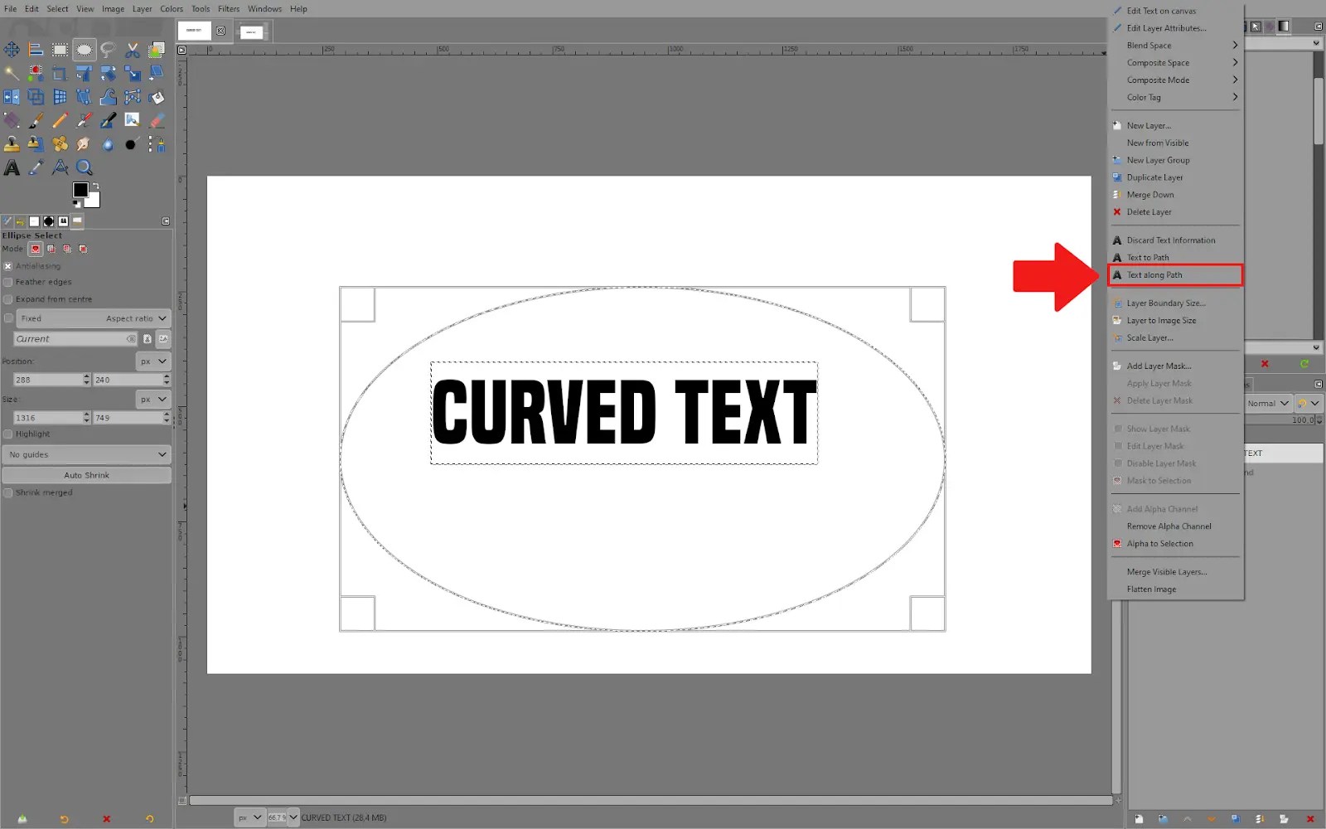Open the Filters menu
Viewport: 1326px width, 829px height.
point(228,8)
